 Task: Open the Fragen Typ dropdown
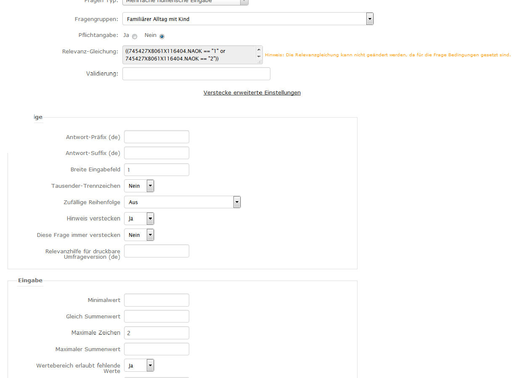coord(185,2)
